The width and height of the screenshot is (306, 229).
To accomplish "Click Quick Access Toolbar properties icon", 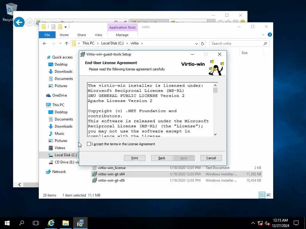I will click(x=53, y=27).
